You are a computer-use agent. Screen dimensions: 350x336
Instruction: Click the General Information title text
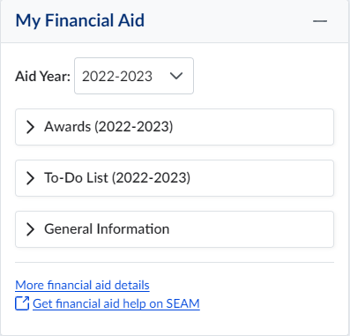click(107, 228)
